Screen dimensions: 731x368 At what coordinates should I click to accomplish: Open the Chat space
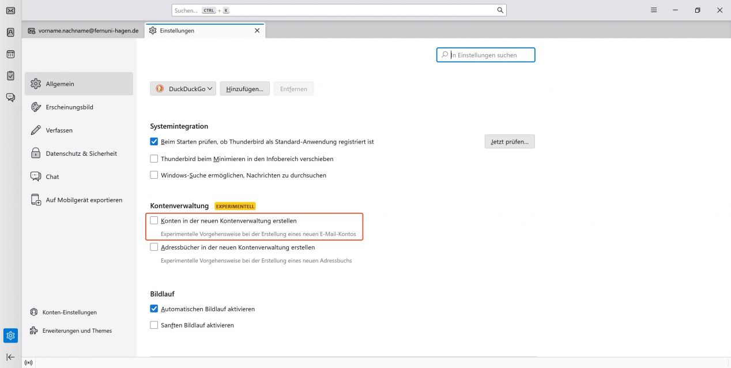(x=10, y=97)
